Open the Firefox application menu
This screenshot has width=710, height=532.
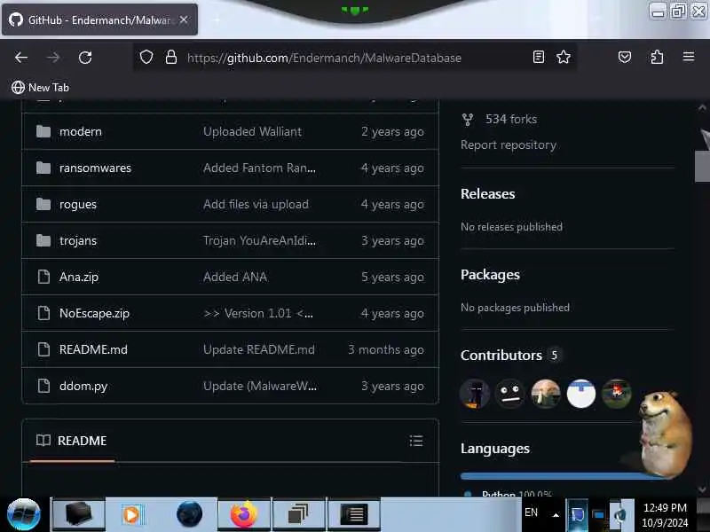coord(689,57)
